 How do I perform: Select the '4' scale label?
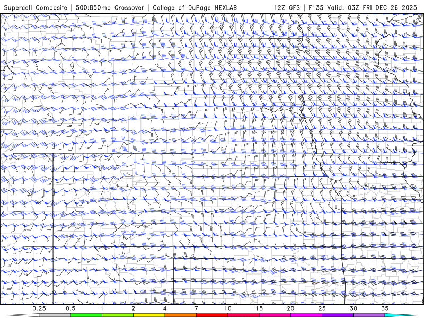(165, 308)
